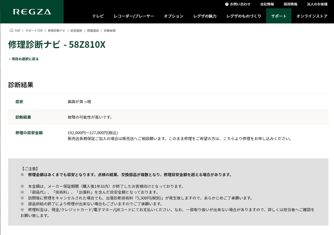
Task: Click note about 現金/クレジットカード payment
Action: (x=167, y=213)
